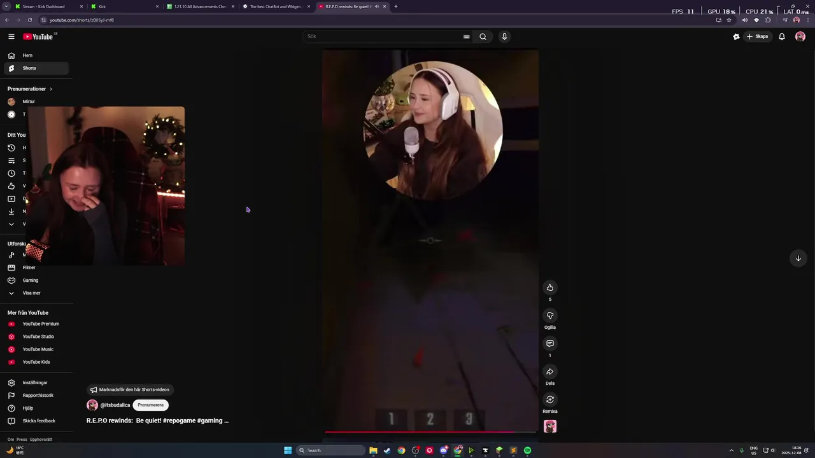Click Dela to share the Short
The width and height of the screenshot is (815, 458).
coord(550,371)
